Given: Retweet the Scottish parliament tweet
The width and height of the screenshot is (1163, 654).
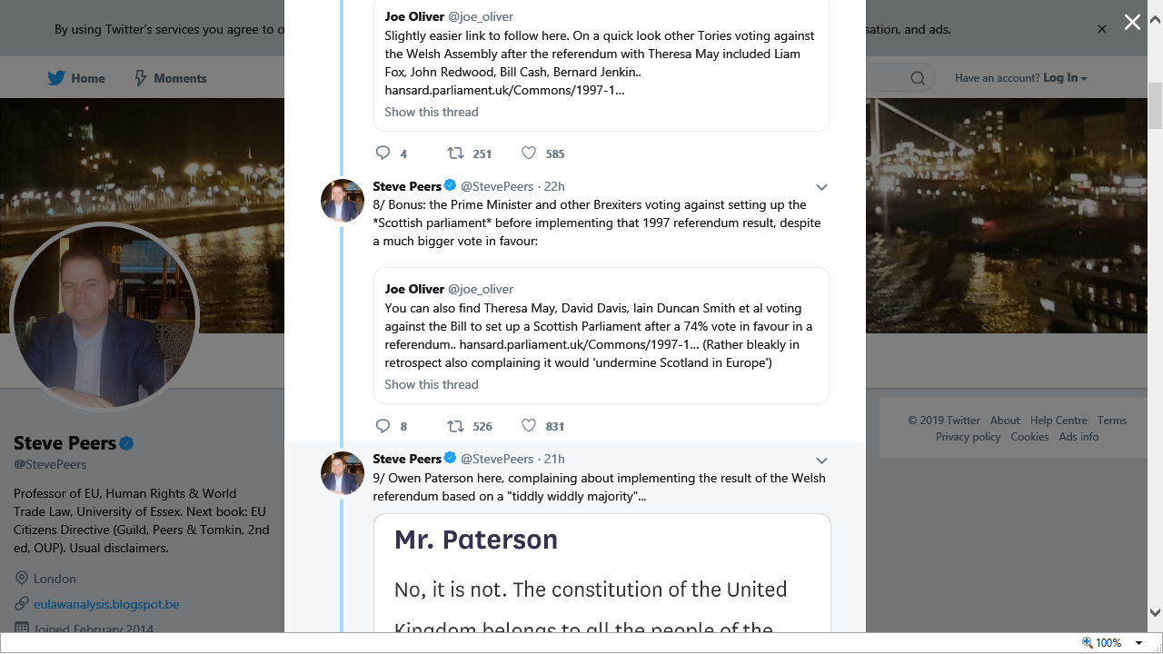Looking at the screenshot, I should click(455, 426).
